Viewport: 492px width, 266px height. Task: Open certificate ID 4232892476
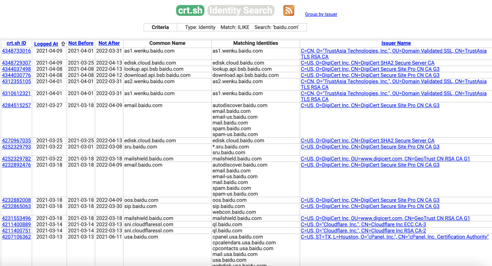click(x=16, y=165)
